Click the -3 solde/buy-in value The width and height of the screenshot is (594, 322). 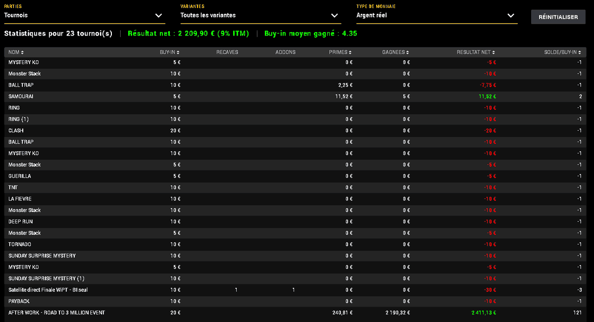(579, 290)
